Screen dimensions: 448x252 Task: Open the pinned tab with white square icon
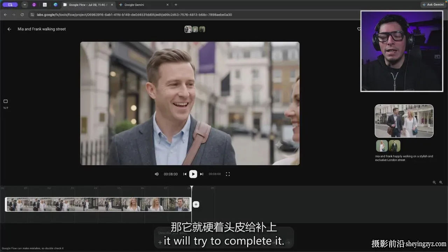coord(45,5)
